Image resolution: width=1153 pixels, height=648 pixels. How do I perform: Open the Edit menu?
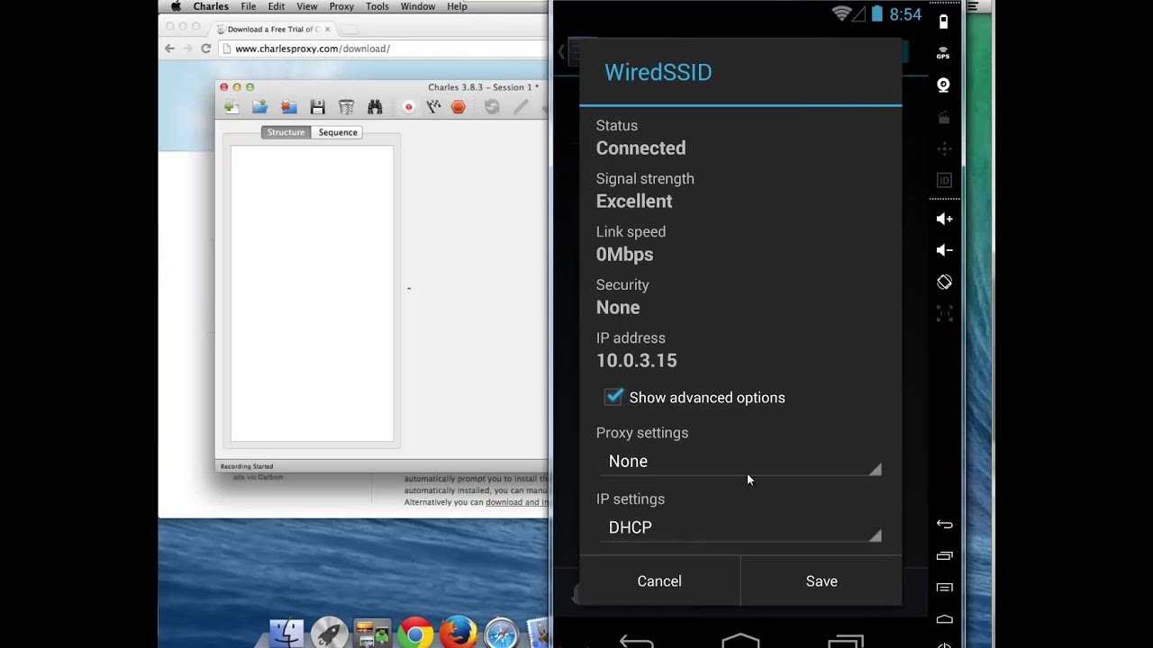[277, 6]
